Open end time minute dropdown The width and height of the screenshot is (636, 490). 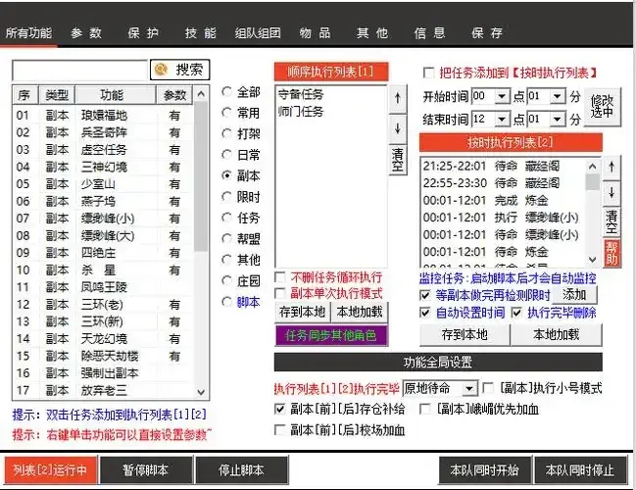(x=558, y=120)
